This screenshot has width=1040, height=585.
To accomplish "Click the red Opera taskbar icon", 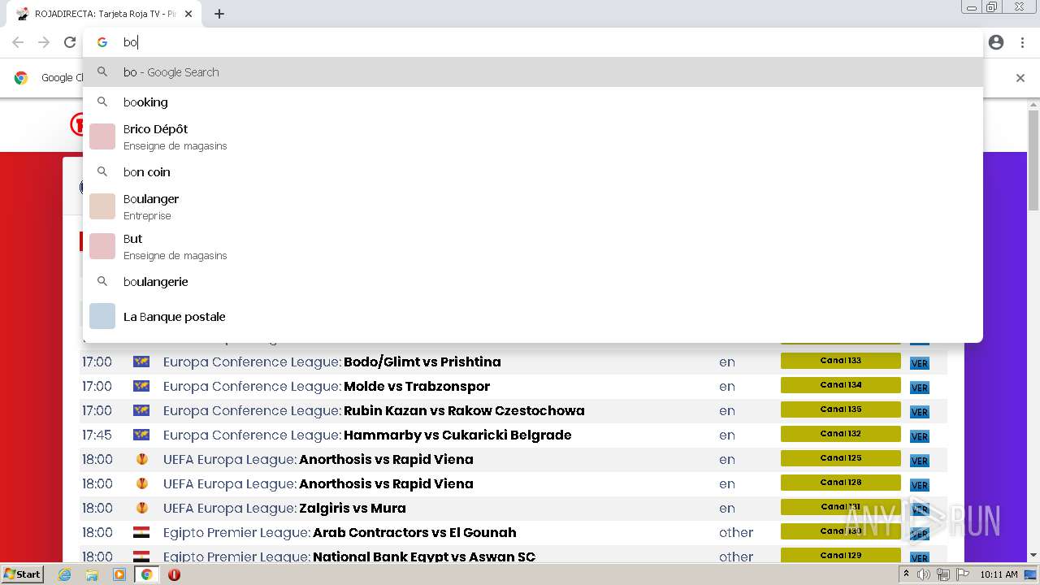I will (x=174, y=574).
